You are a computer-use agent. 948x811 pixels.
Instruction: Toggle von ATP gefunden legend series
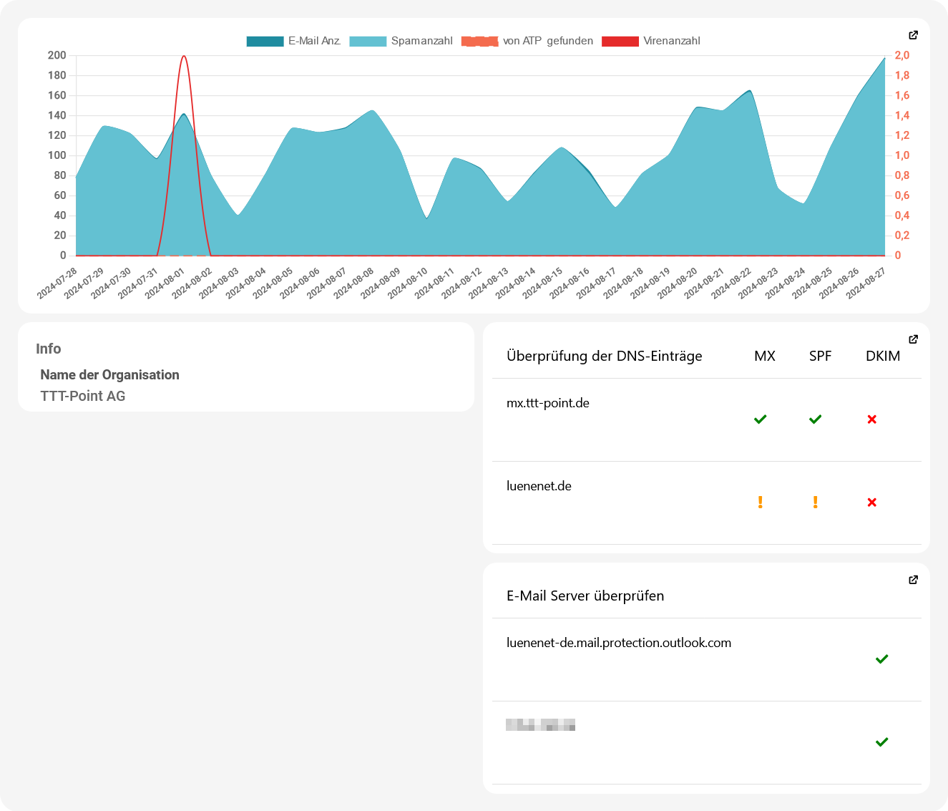(527, 41)
